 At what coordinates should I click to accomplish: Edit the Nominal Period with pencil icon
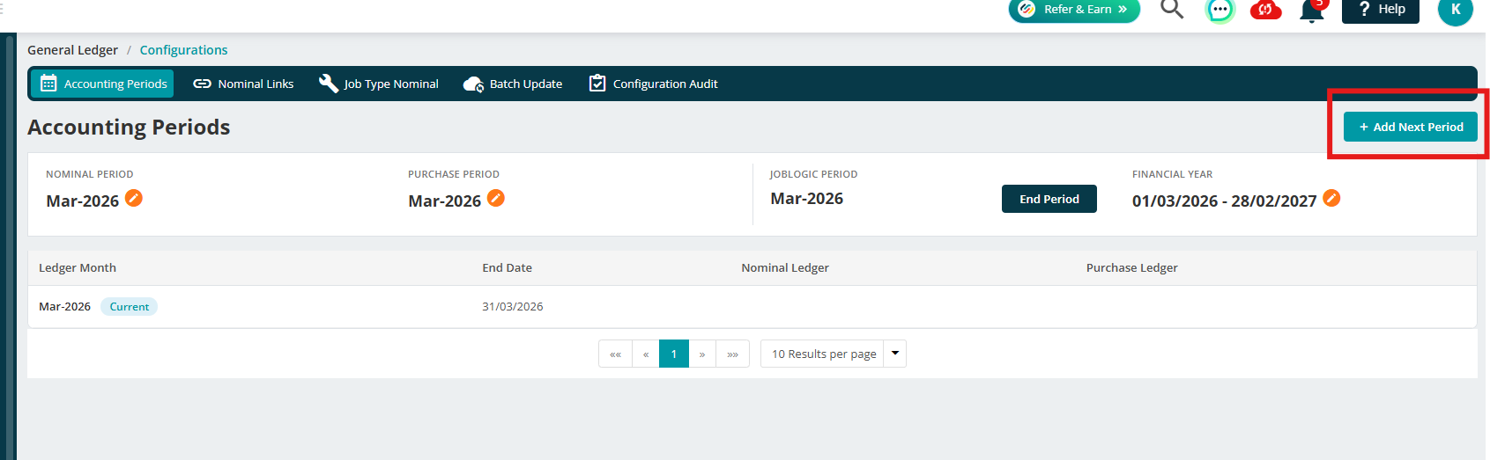click(134, 198)
